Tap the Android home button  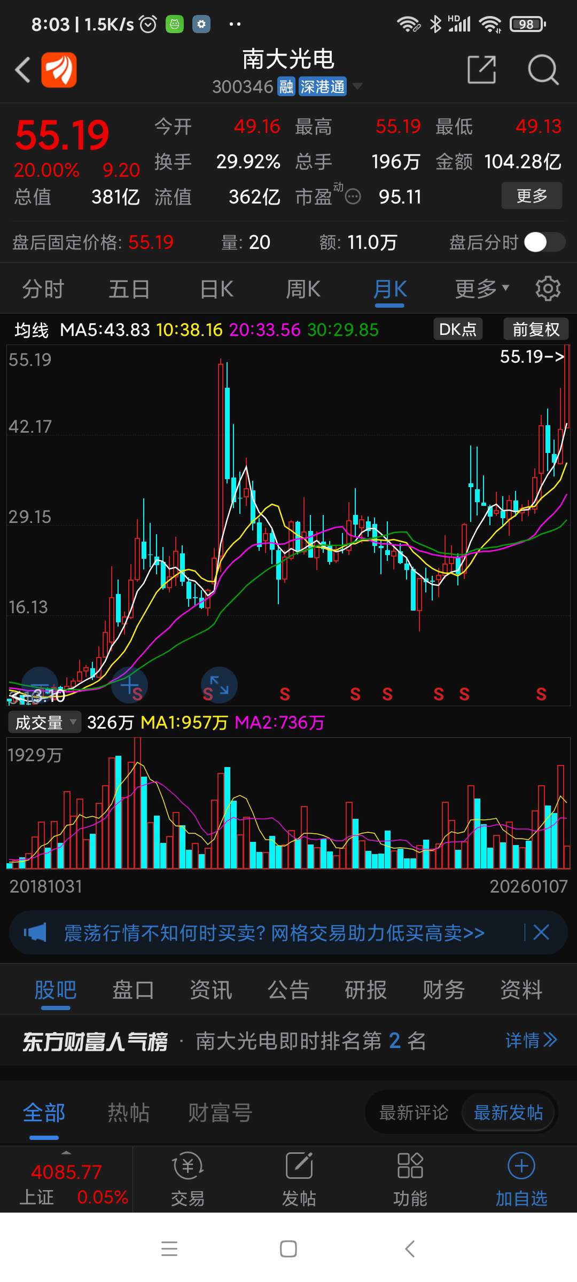point(288,1249)
